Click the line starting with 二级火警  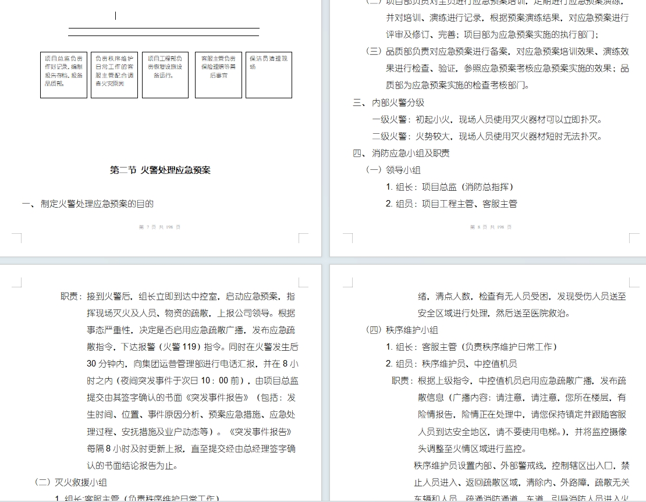pos(487,137)
